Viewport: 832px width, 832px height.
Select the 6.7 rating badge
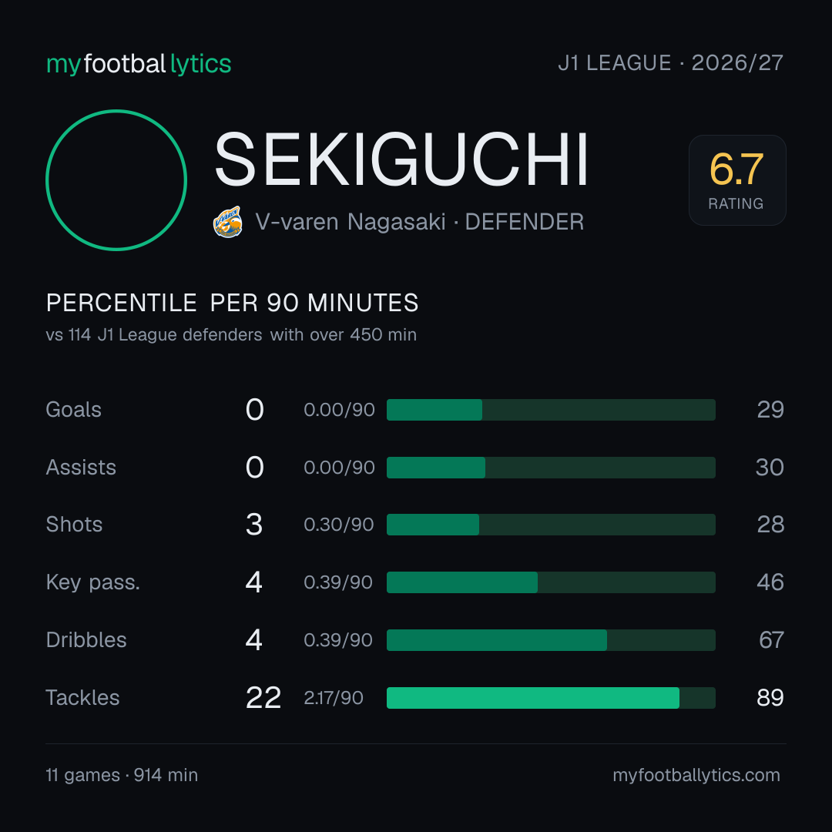click(x=737, y=179)
